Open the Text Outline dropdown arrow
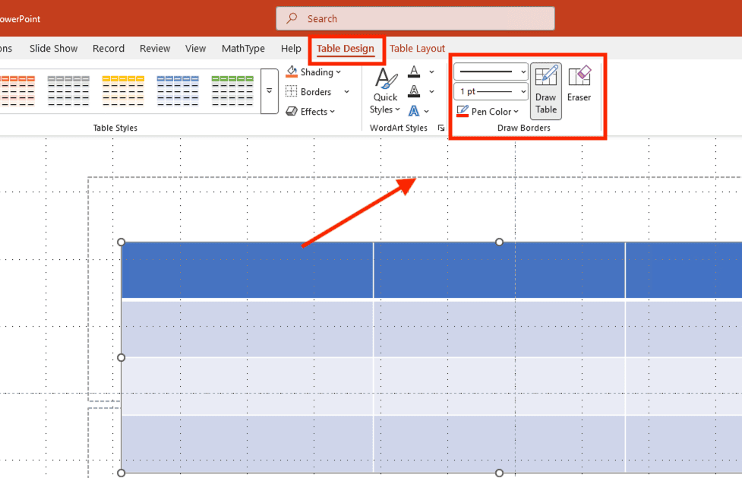742x478 pixels. coord(431,91)
